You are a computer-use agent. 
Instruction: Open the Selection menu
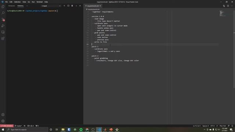pyautogui.click(x=17, y=2)
